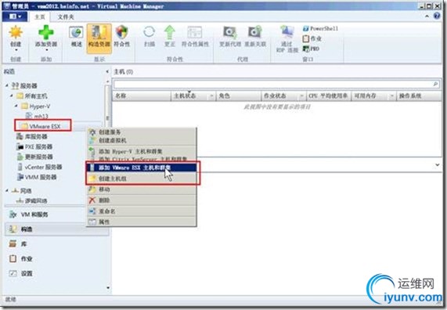Open the application menu button left of 主页

click(x=15, y=16)
